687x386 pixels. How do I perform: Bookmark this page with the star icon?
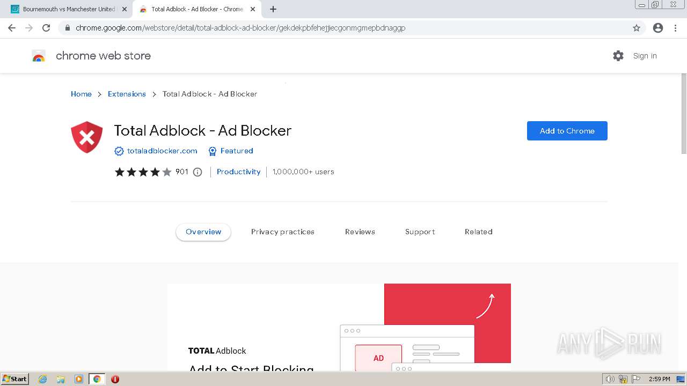point(637,28)
